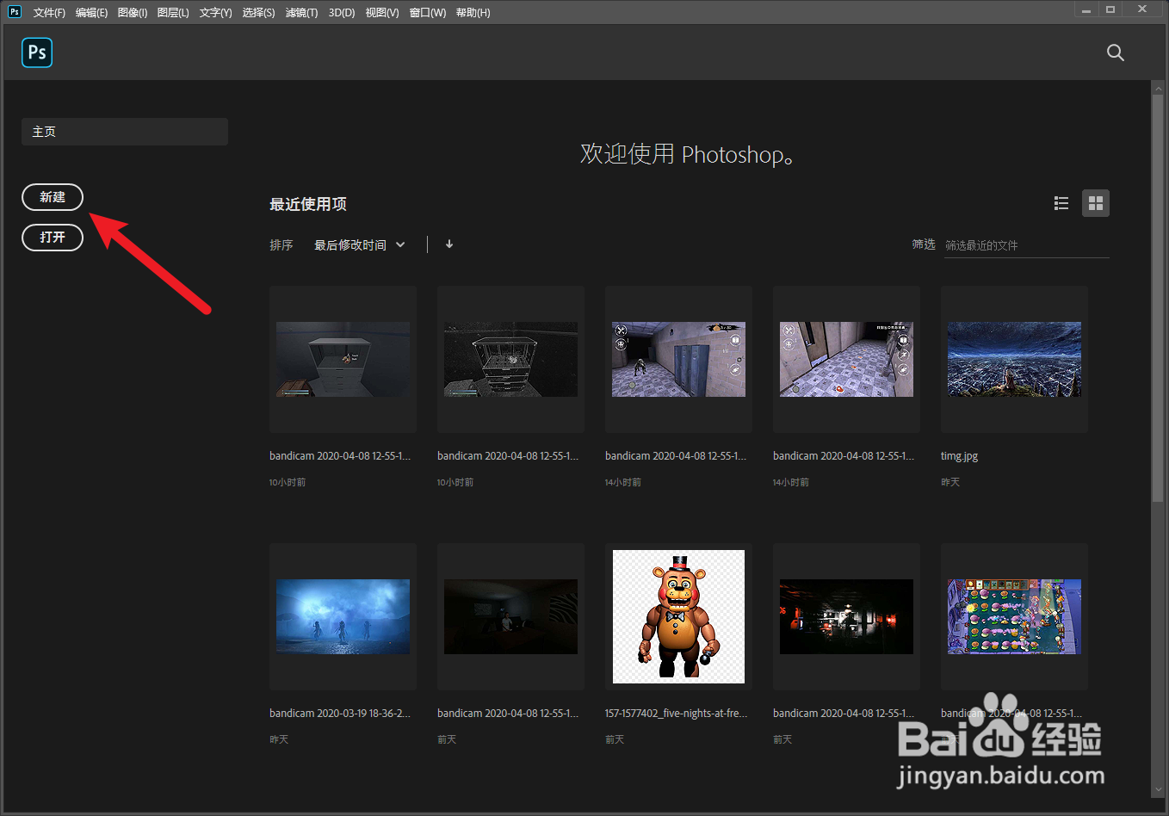Open the 图像(I) menu
The width and height of the screenshot is (1169, 816).
point(133,12)
